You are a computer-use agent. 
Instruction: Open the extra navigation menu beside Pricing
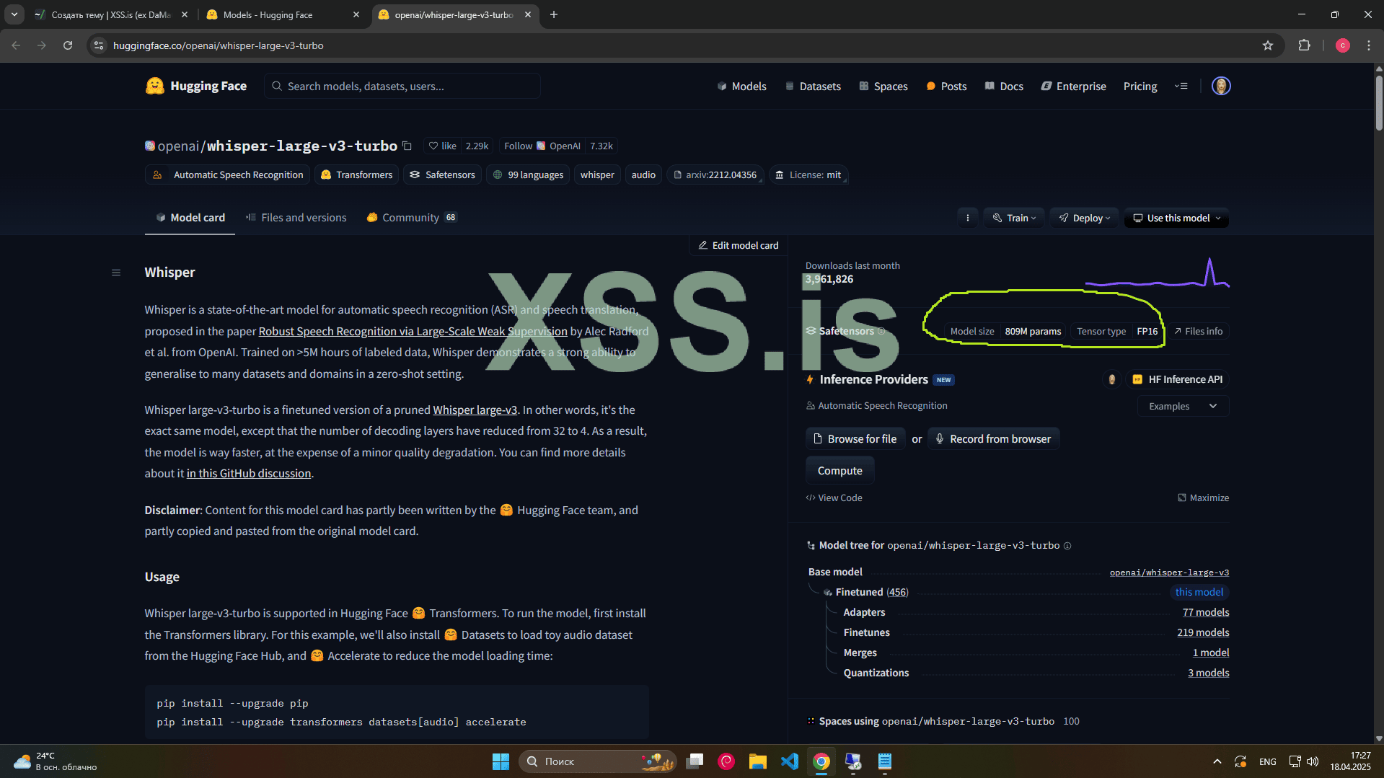tap(1181, 86)
